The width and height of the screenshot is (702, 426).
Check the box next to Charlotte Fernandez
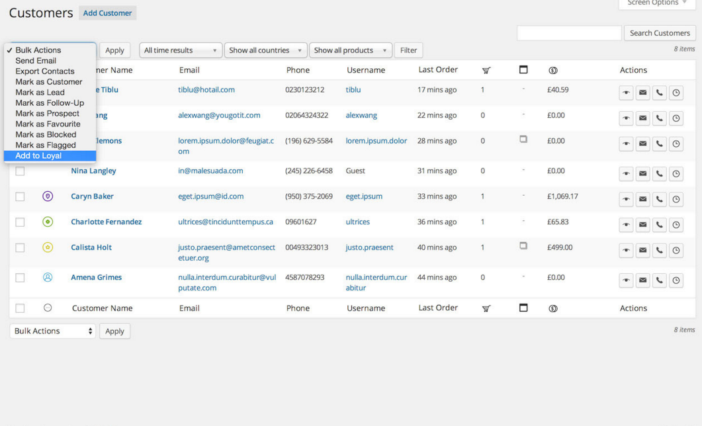(20, 222)
